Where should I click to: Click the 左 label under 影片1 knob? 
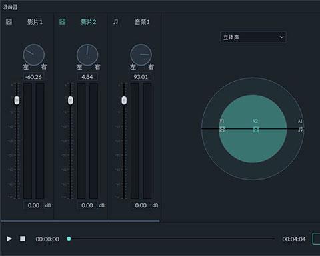pyautogui.click(x=25, y=67)
